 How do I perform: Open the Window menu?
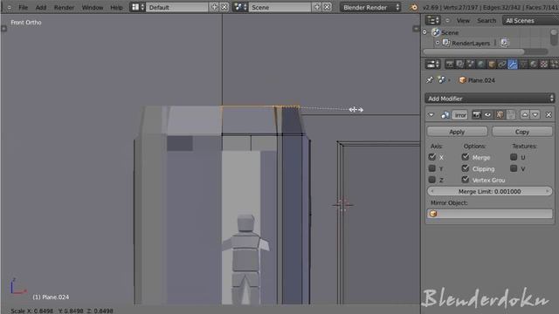point(93,7)
